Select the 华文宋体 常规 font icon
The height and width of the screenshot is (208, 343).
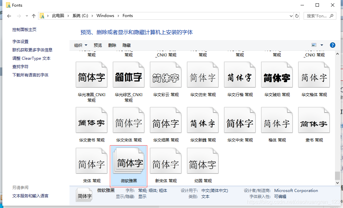point(129,120)
